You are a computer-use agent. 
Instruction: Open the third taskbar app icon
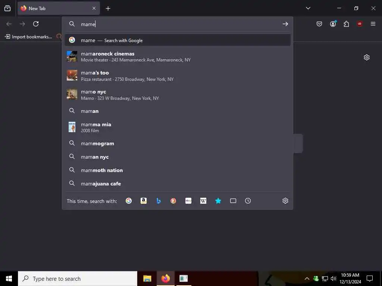[x=184, y=279]
